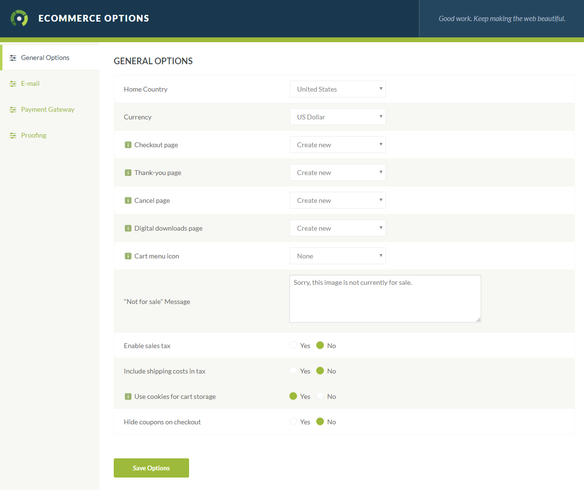Click inside the Not for sale message box
The width and height of the screenshot is (584, 490).
385,297
